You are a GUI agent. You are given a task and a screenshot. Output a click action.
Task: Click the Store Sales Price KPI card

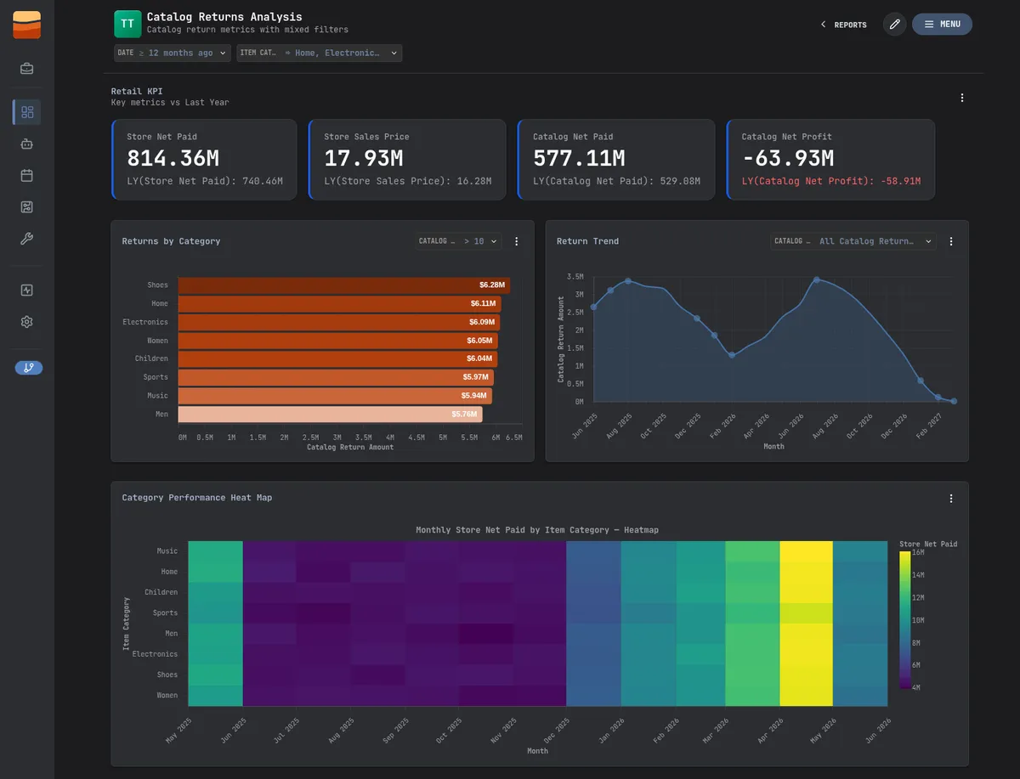point(407,160)
